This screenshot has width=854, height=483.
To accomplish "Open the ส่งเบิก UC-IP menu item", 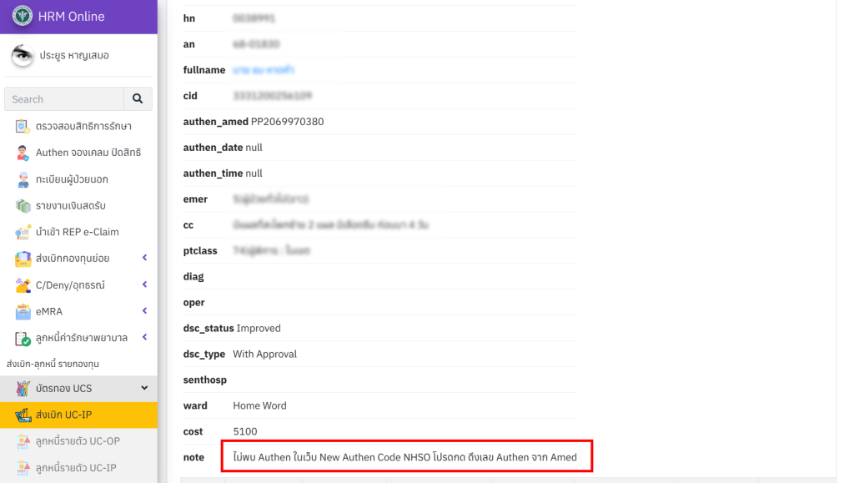I will tap(63, 415).
